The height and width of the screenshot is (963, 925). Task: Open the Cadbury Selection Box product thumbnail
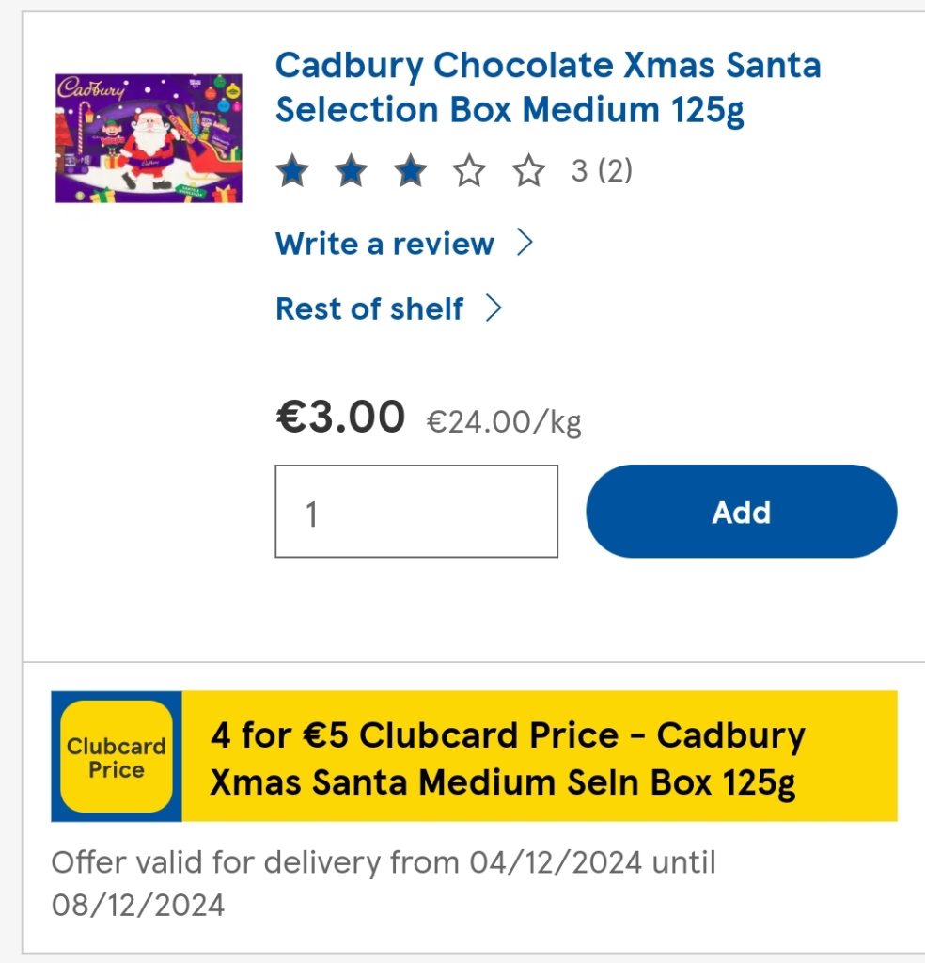point(149,137)
